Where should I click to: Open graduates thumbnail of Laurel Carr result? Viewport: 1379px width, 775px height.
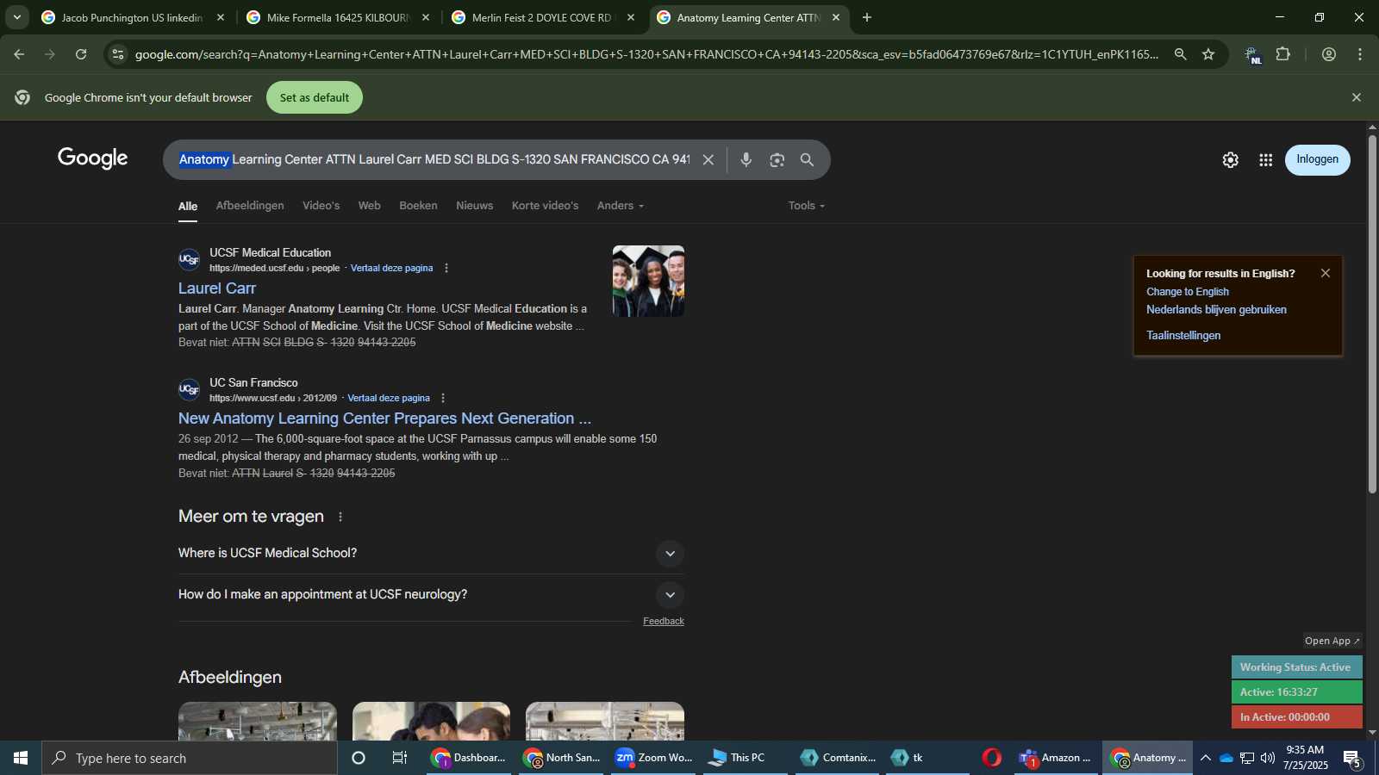click(648, 281)
